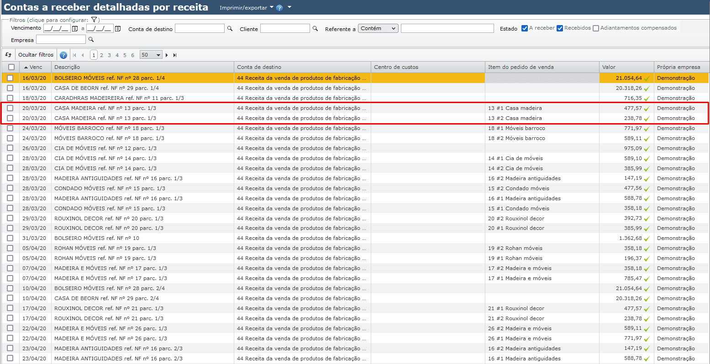Sort by the Item do pedido de venda header
The height and width of the screenshot is (364, 710).
[x=542, y=67]
